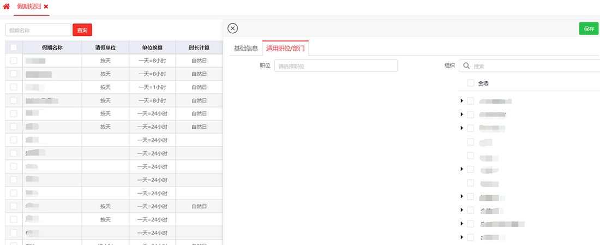Switch to the 基础信息 tab
This screenshot has width=600, height=245.
245,48
